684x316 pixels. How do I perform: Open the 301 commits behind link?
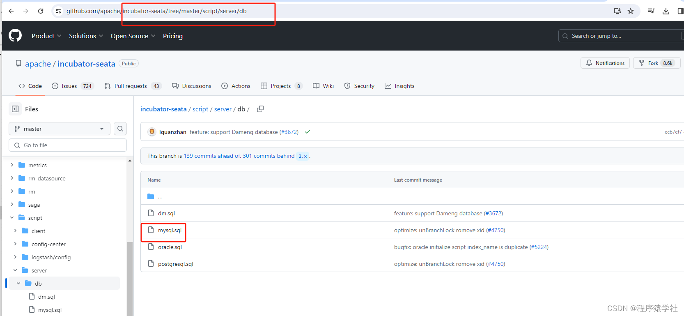(269, 156)
